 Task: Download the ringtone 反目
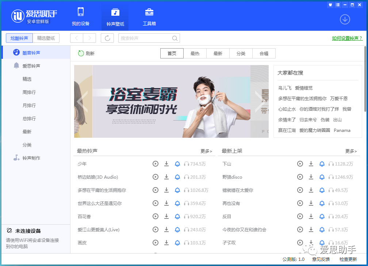tap(311, 216)
